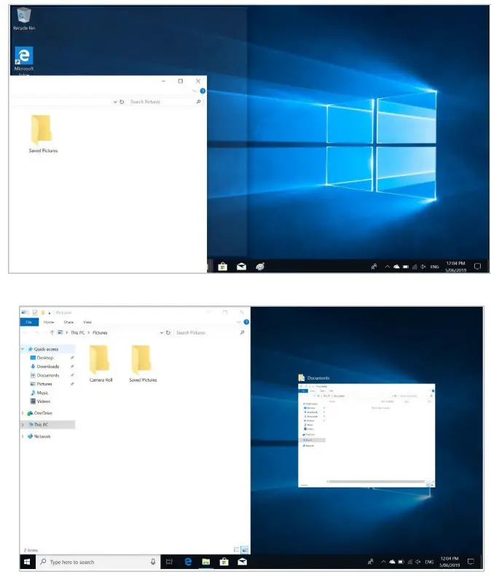Select Downloads in the navigation pane

coord(47,367)
